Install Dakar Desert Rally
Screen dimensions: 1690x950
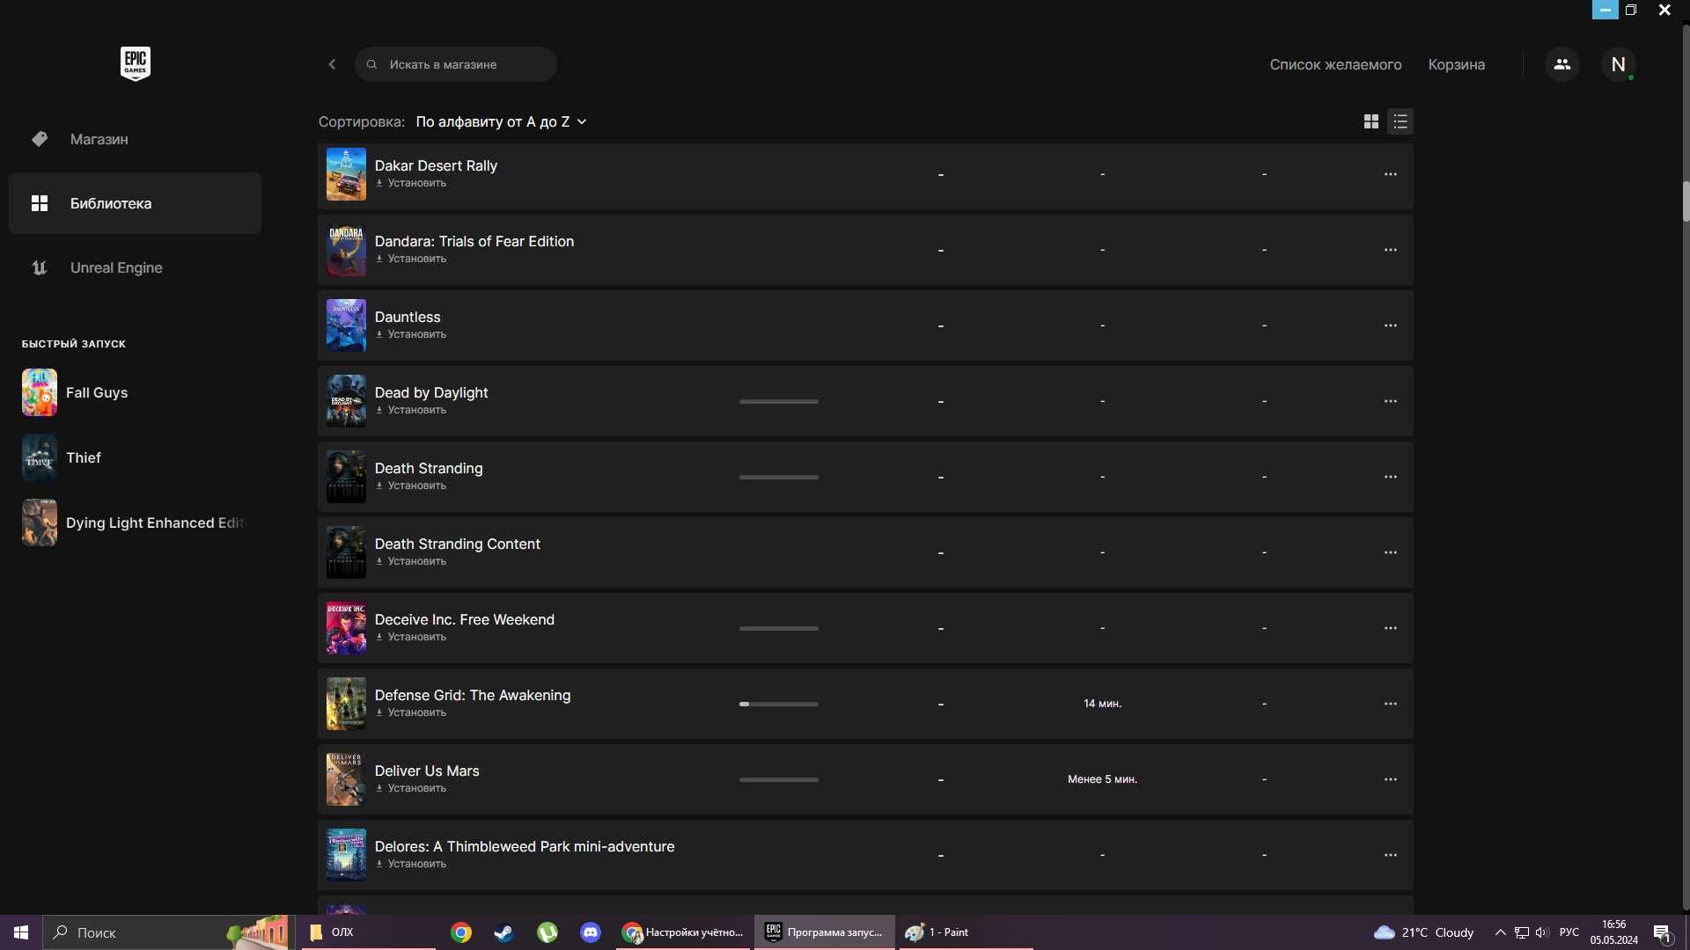pos(411,183)
